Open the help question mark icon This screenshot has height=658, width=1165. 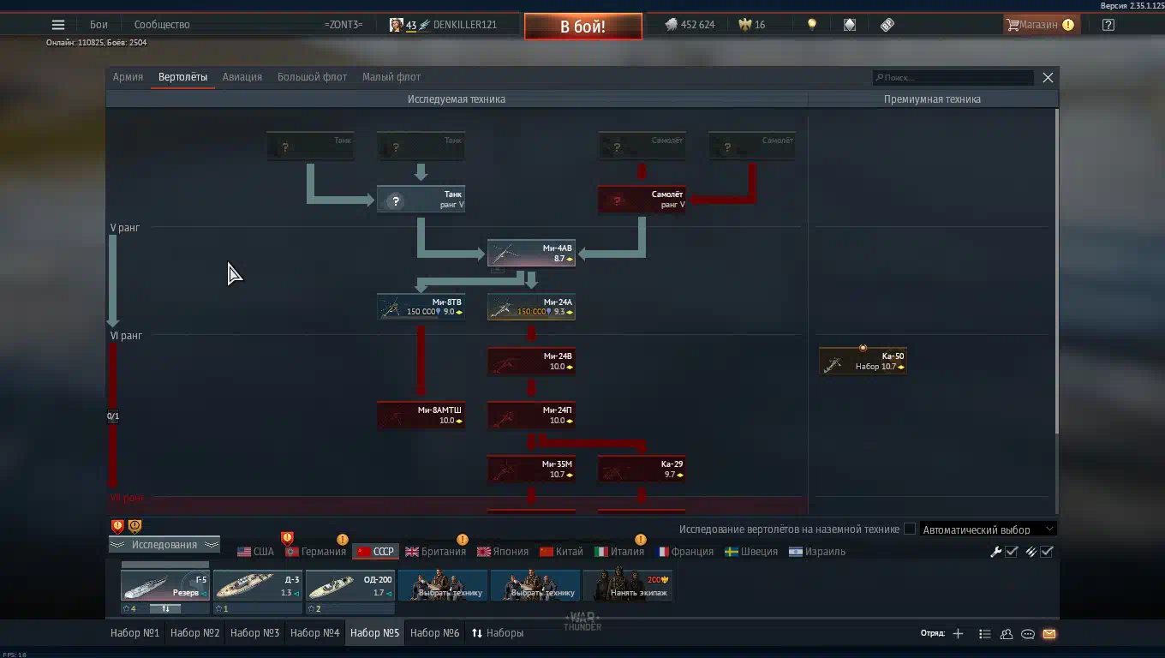[1108, 25]
